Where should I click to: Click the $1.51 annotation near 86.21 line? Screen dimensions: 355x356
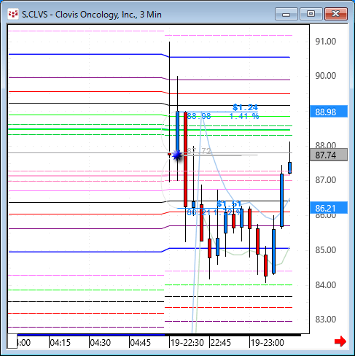click(x=229, y=204)
